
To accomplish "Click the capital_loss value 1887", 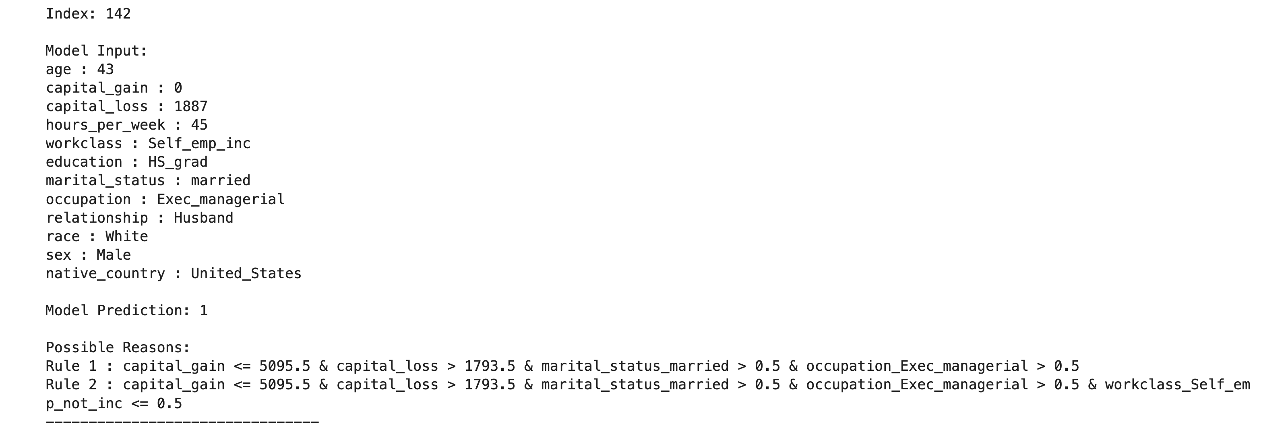I will (190, 107).
